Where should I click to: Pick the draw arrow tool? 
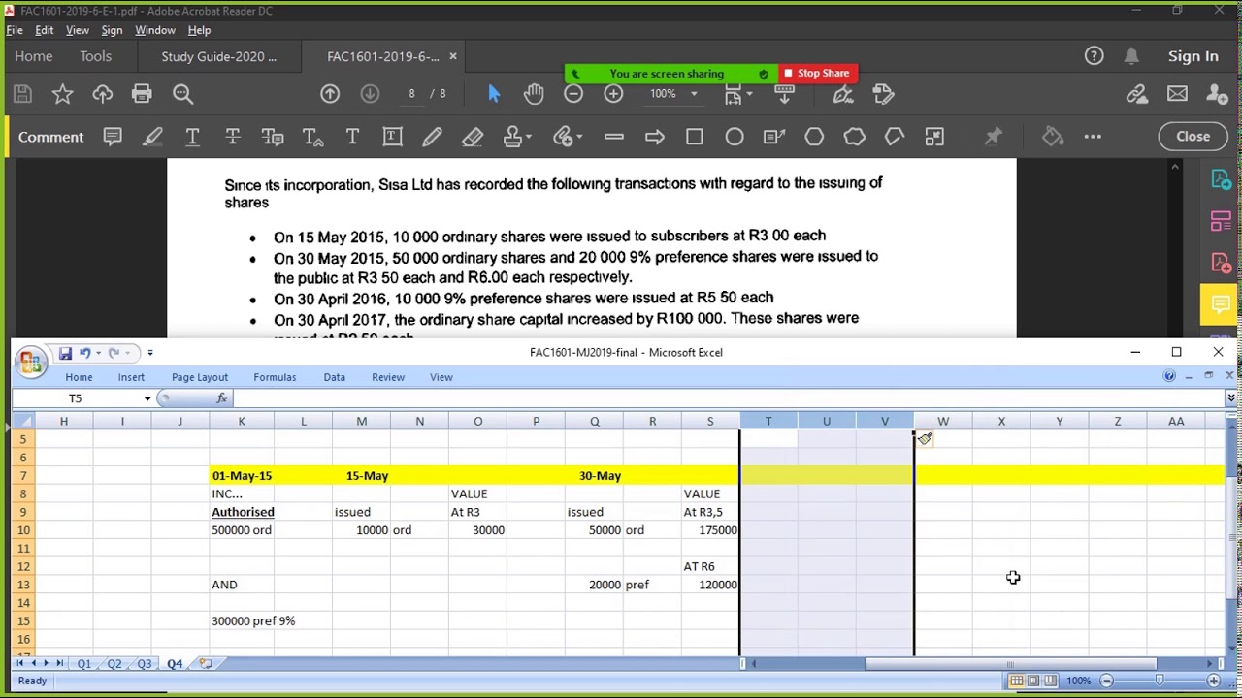point(654,137)
